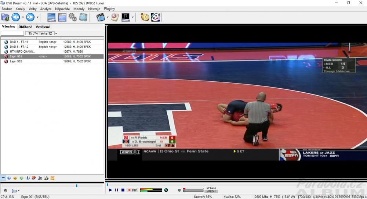This screenshot has width=367, height=199.
Task: Click the dark green round S icon
Action: (x=166, y=190)
